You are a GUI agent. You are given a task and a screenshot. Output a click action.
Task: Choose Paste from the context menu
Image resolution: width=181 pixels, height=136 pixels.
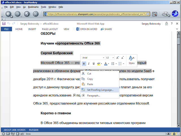coord(100,84)
